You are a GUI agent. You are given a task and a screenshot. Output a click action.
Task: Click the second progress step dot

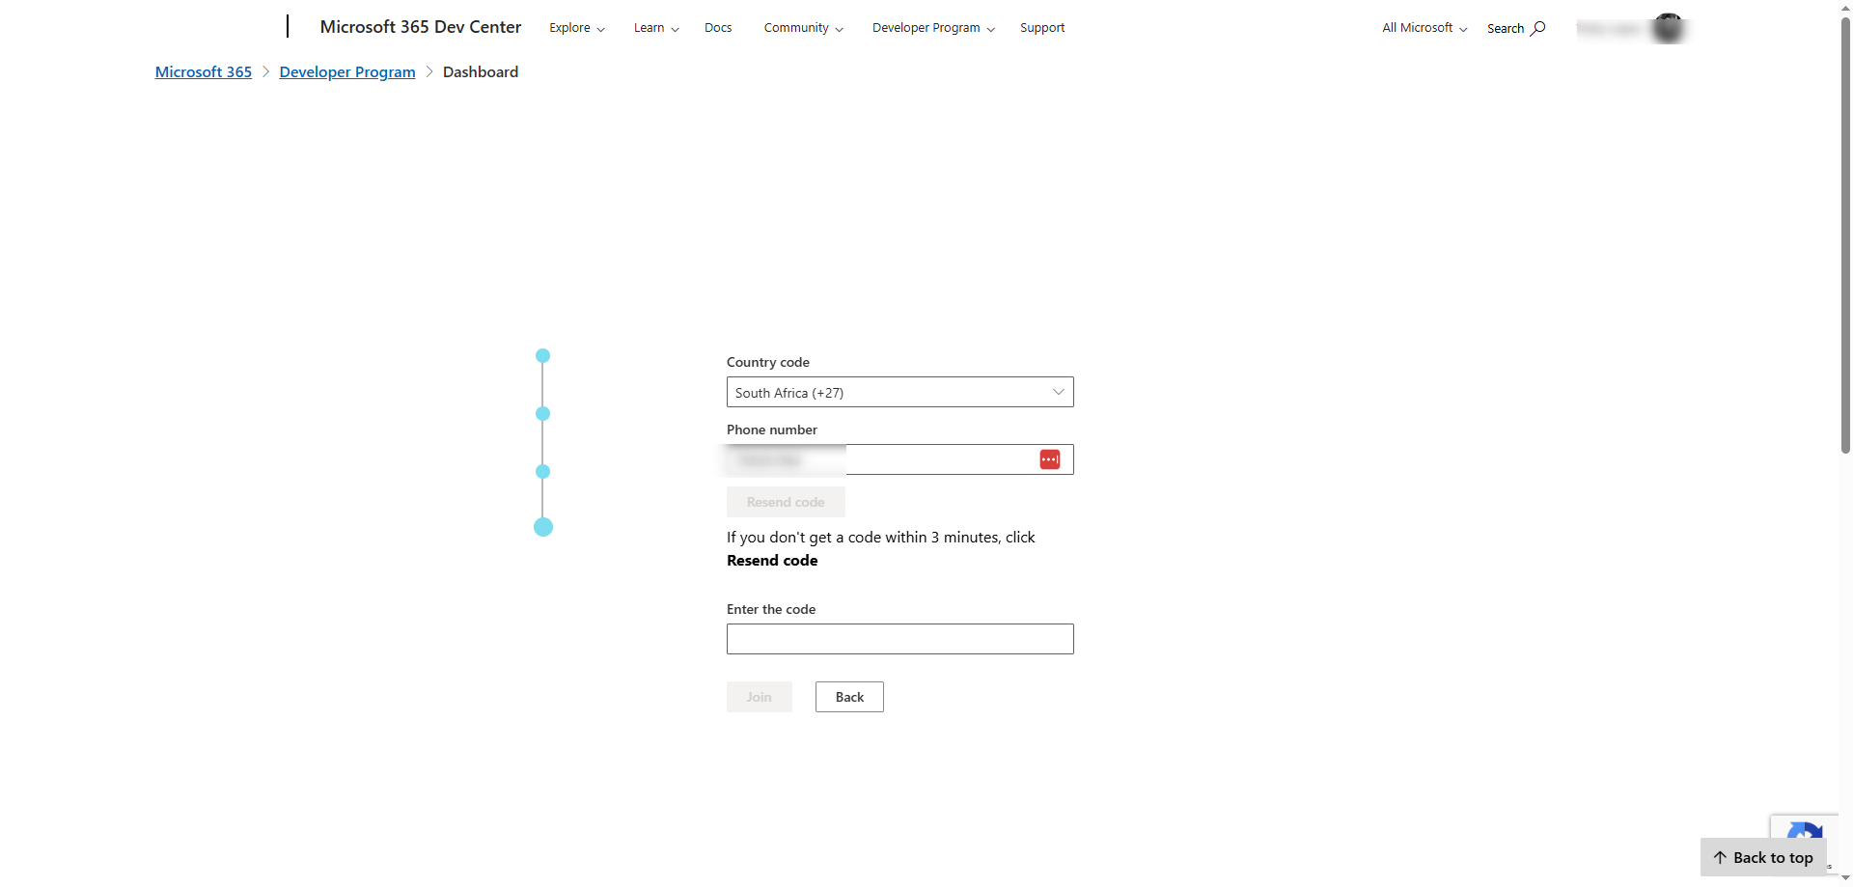coord(543,414)
